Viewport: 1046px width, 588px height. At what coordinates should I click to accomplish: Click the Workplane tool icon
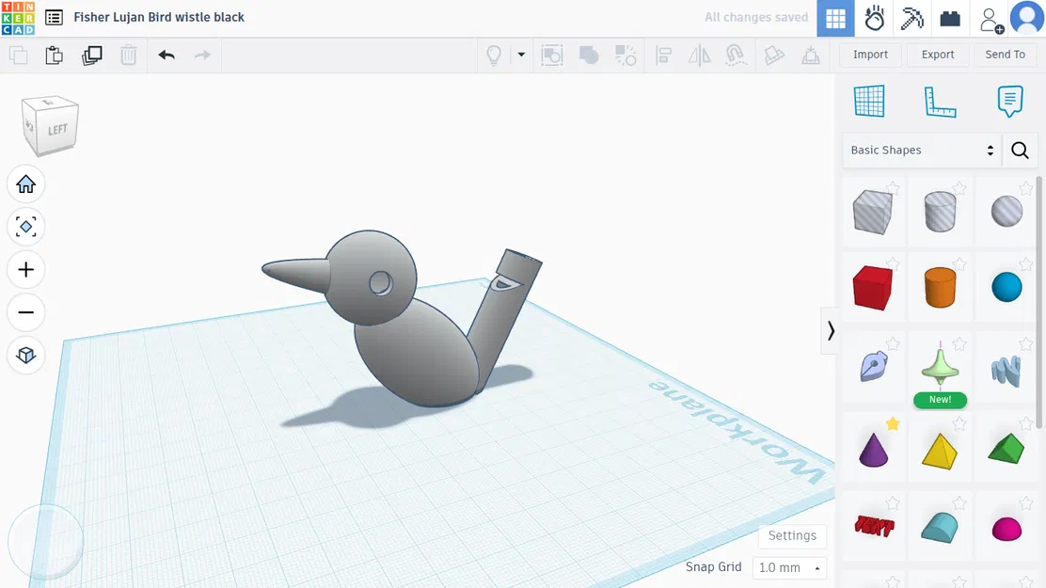(x=869, y=102)
